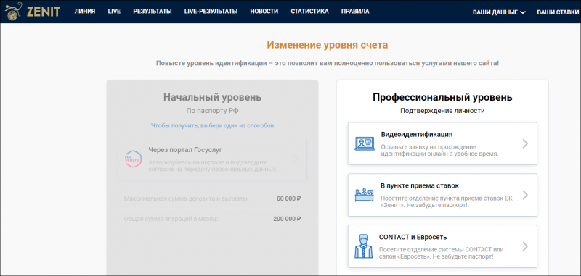Screen dimensions: 581x276
Task: Open the НОВОСТИ page
Action: 264,12
